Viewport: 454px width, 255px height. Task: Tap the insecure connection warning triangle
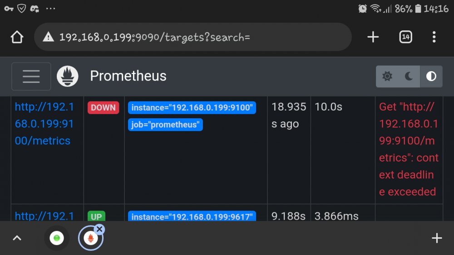pos(49,37)
